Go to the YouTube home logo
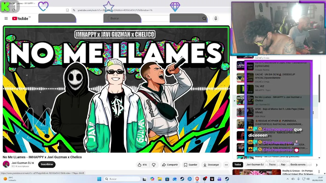Image resolution: width=326 pixels, height=183 pixels. [x=20, y=18]
